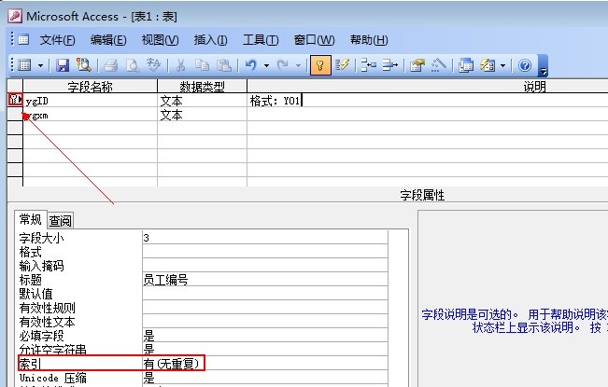Open the Properties icon
The height and width of the screenshot is (387, 608).
coord(417,65)
